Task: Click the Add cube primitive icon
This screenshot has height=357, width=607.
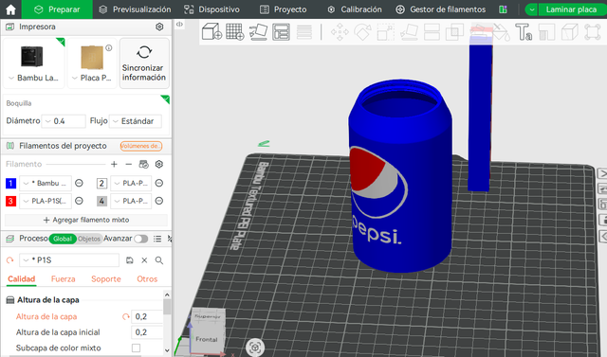Action: (x=212, y=31)
